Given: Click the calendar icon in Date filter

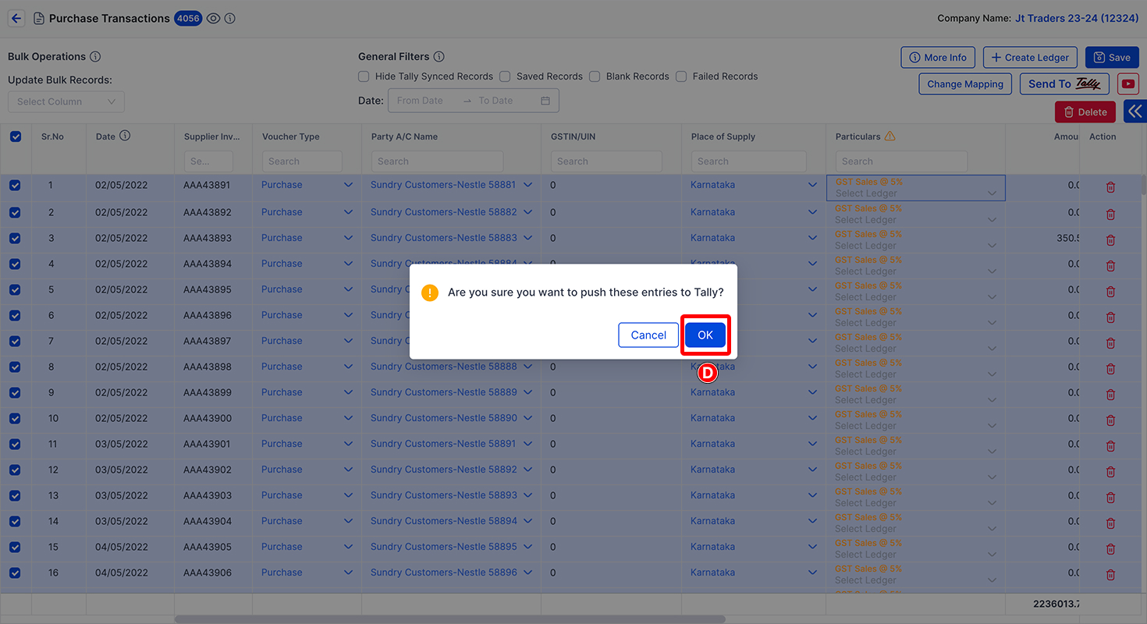Looking at the screenshot, I should [x=545, y=101].
